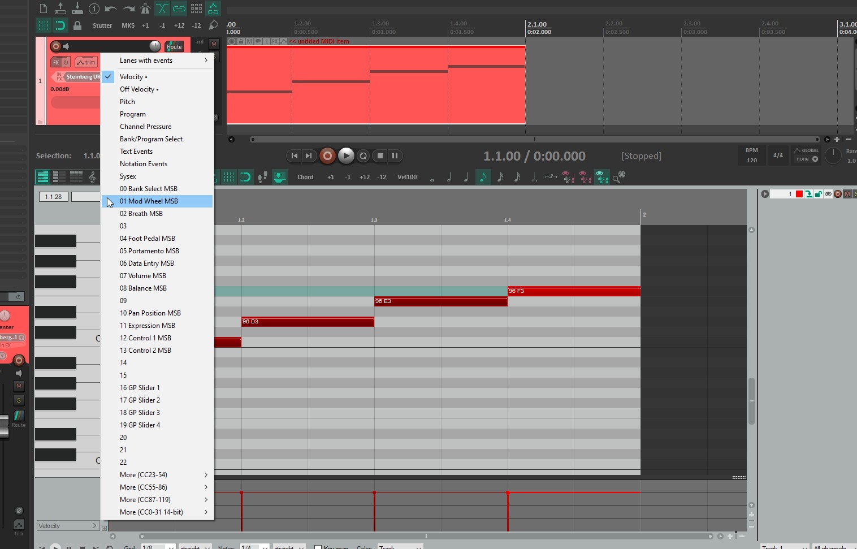Open the Velocity lane dropdown at bottom
This screenshot has height=549, width=857.
68,526
